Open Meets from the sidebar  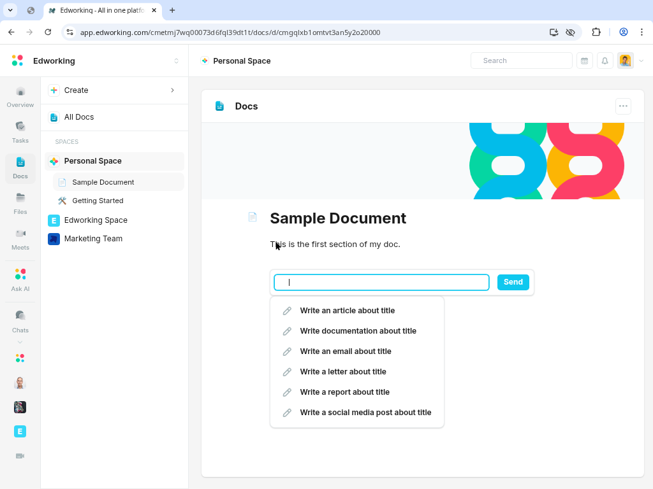click(20, 239)
